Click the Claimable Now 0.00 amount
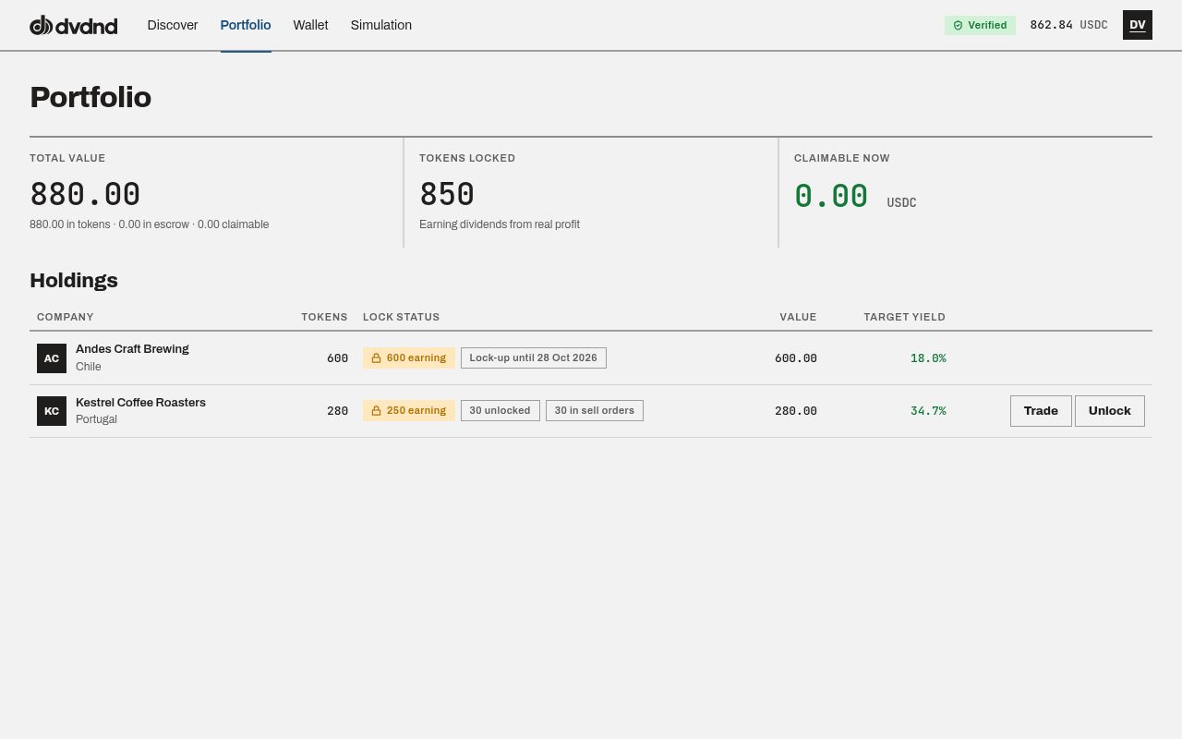The width and height of the screenshot is (1182, 739). coord(831,196)
